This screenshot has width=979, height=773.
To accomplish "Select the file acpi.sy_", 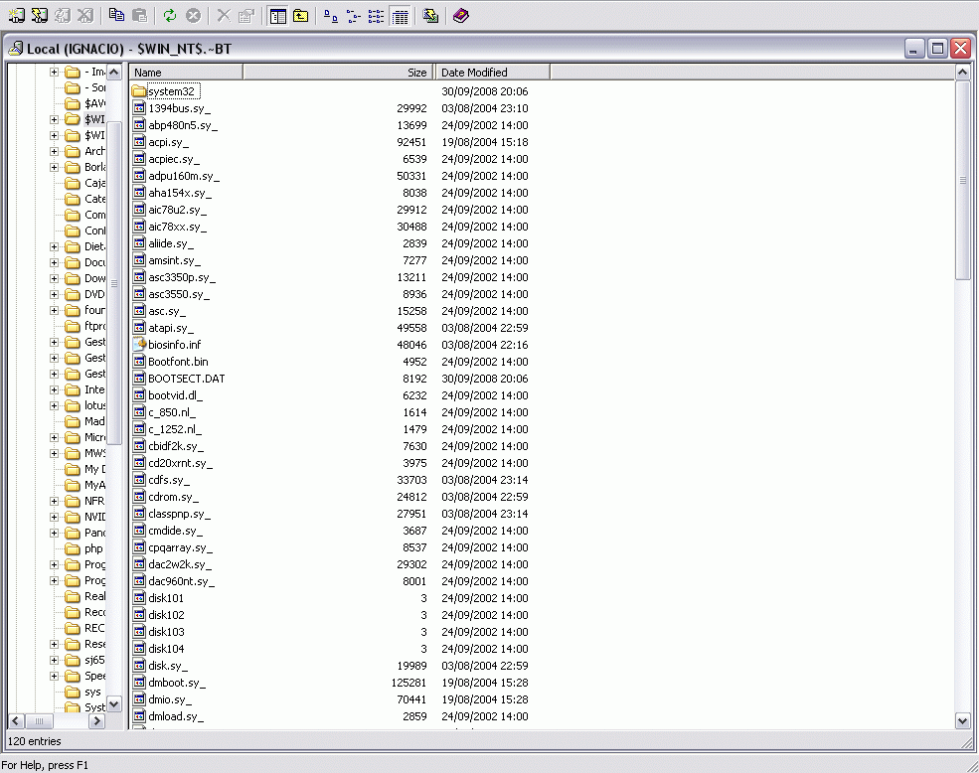I will tap(168, 142).
